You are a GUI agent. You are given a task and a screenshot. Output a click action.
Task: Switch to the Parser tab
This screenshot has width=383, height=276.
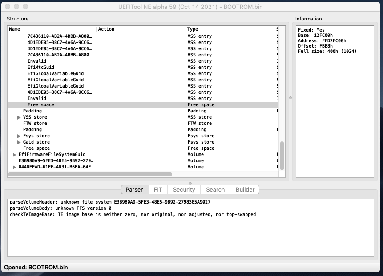coord(135,190)
